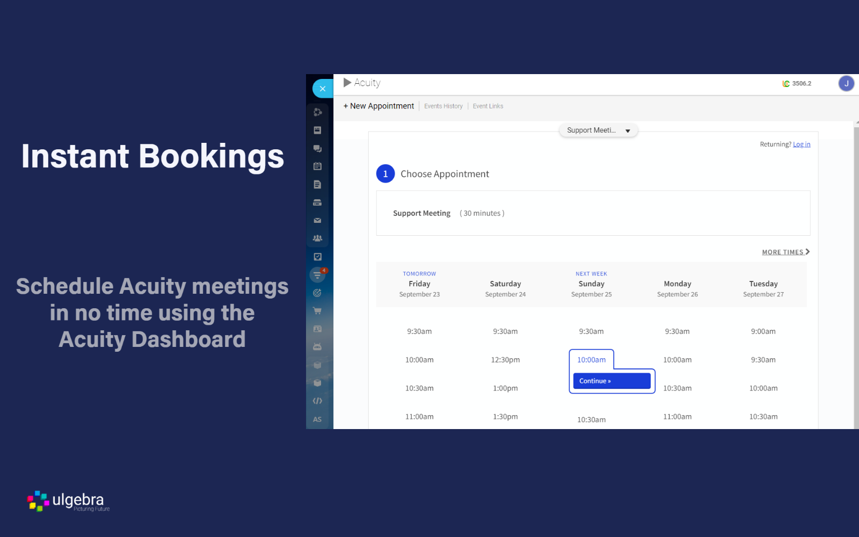The height and width of the screenshot is (537, 859).
Task: Expand the Acuity header triangle
Action: click(x=347, y=83)
